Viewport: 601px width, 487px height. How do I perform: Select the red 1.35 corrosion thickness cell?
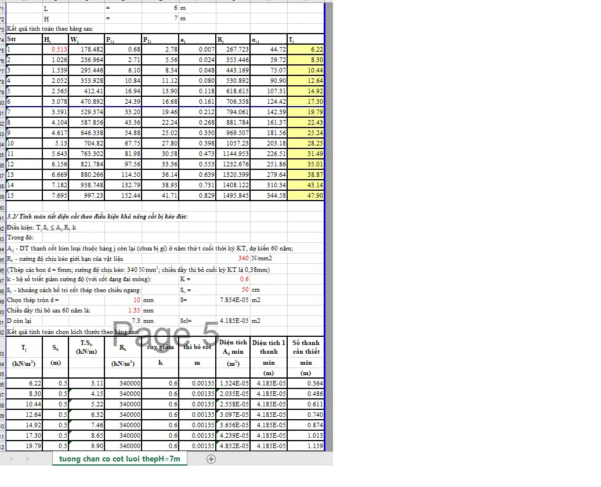pyautogui.click(x=123, y=310)
